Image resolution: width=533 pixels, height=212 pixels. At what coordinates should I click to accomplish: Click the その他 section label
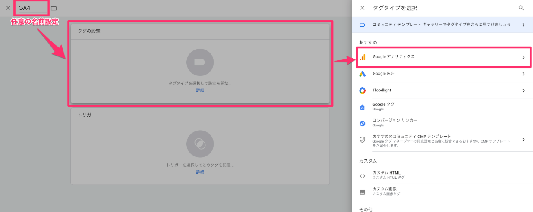tap(366, 209)
